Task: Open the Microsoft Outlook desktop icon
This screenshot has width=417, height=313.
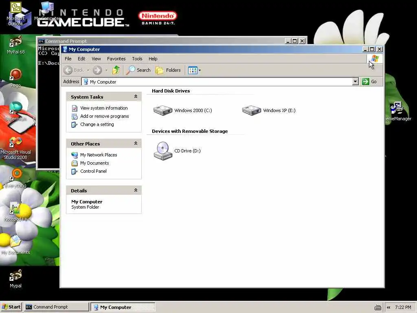Action: 15,14
